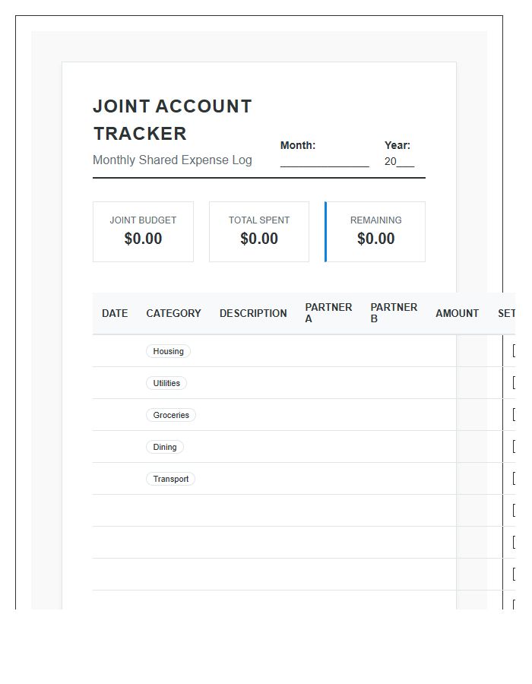
Task: Click the DESCRIPTION column header
Action: pyautogui.click(x=253, y=313)
